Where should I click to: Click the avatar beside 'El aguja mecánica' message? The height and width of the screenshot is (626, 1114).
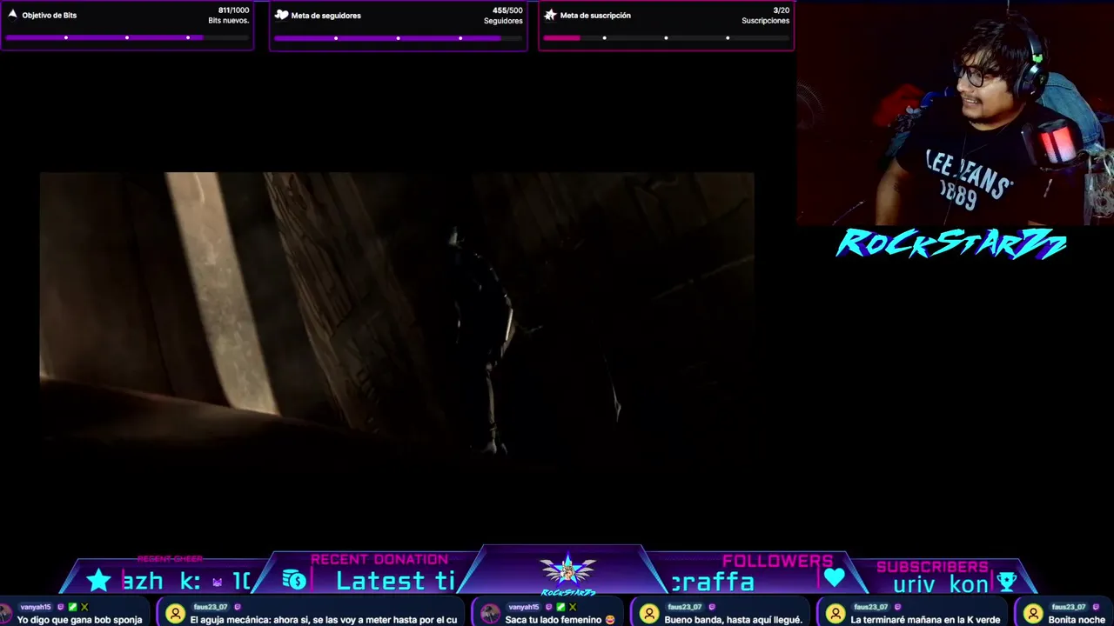point(175,614)
